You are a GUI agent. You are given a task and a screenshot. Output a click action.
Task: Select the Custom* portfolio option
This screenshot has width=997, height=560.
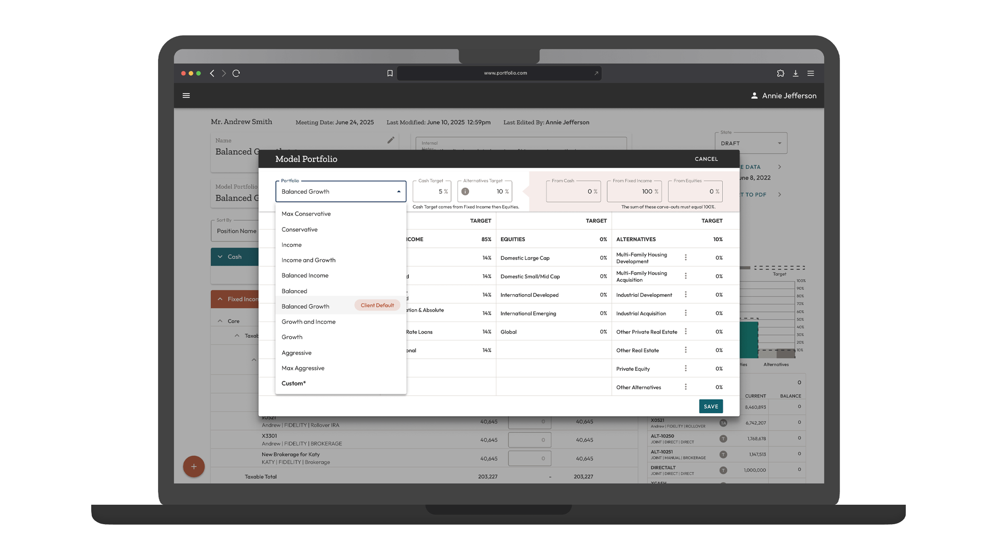pyautogui.click(x=294, y=383)
